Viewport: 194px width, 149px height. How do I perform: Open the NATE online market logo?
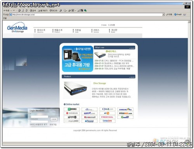point(72,117)
